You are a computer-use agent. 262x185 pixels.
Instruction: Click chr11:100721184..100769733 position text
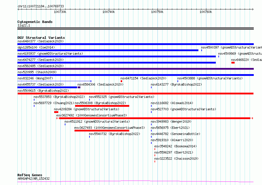tap(41, 6)
